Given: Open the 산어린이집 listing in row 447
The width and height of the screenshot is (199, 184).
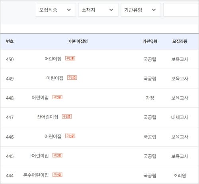Looking at the screenshot, I should pyautogui.click(x=47, y=117).
